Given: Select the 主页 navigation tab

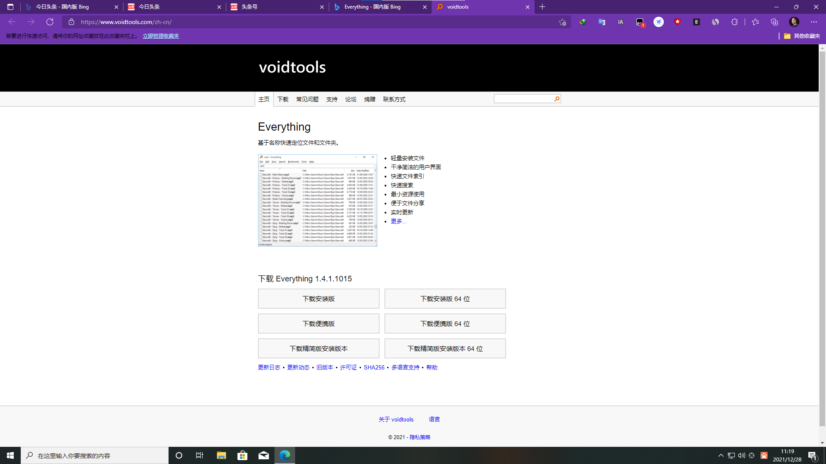Looking at the screenshot, I should coord(264,99).
